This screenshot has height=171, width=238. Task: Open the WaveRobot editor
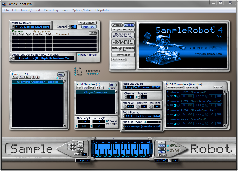123,55
